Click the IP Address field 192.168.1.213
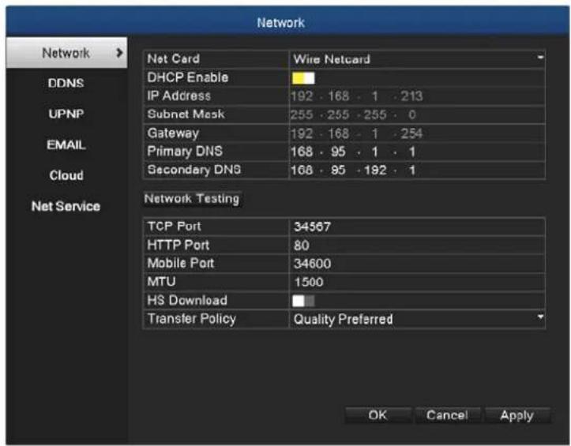The image size is (571, 446). tap(417, 96)
